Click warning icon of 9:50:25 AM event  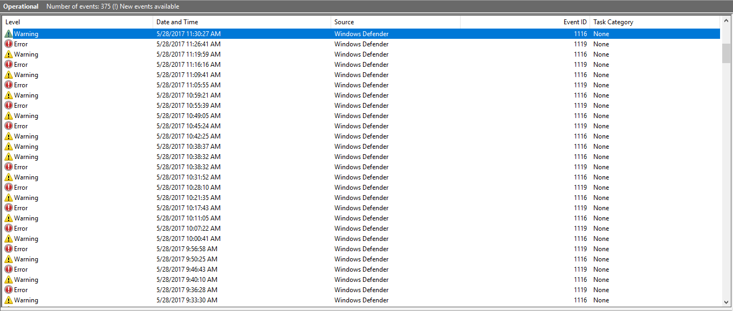tap(9, 259)
